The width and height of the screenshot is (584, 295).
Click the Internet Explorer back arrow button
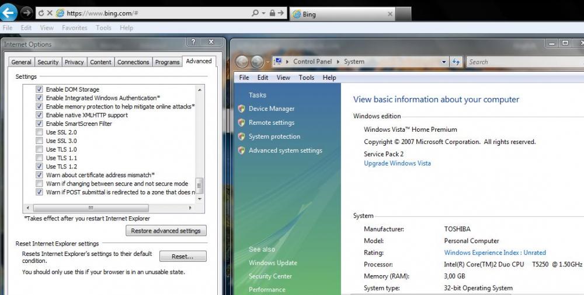tap(8, 13)
